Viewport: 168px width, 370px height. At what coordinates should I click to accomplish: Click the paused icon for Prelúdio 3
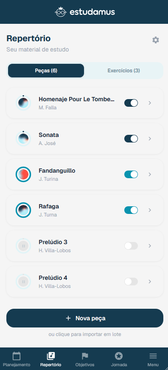23,246
